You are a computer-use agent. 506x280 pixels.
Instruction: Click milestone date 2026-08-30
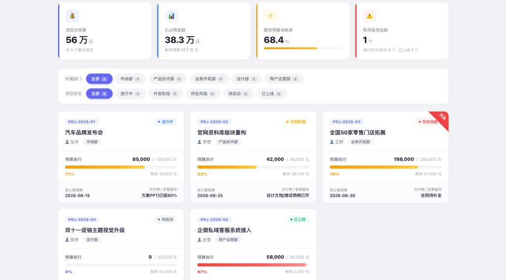pyautogui.click(x=342, y=195)
